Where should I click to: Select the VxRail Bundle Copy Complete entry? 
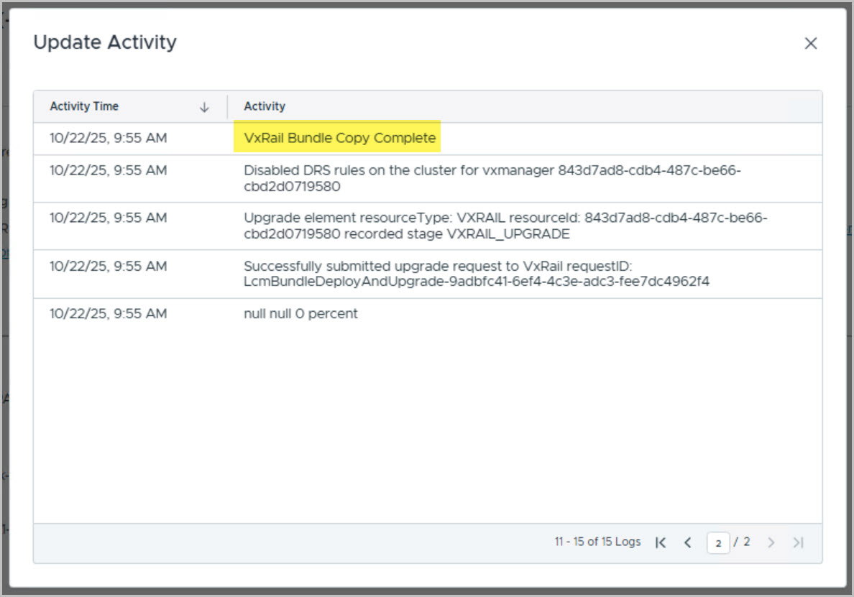coord(339,138)
